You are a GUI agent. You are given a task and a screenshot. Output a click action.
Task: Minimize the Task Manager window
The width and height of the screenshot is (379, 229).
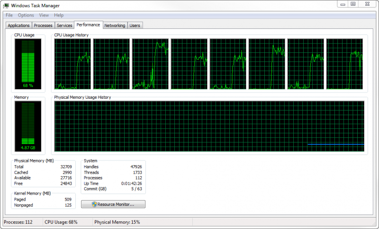[x=343, y=4]
